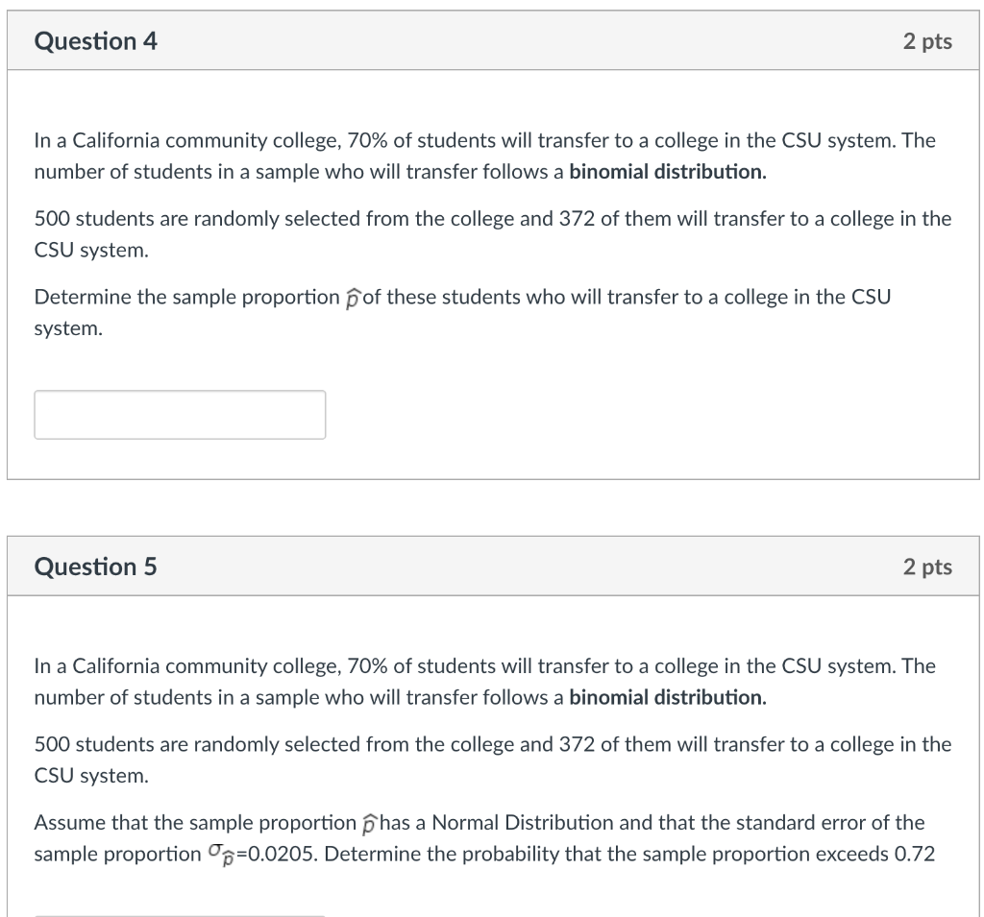Click the sigma p-hat symbol in Question 5
The image size is (984, 917).
coord(221,855)
